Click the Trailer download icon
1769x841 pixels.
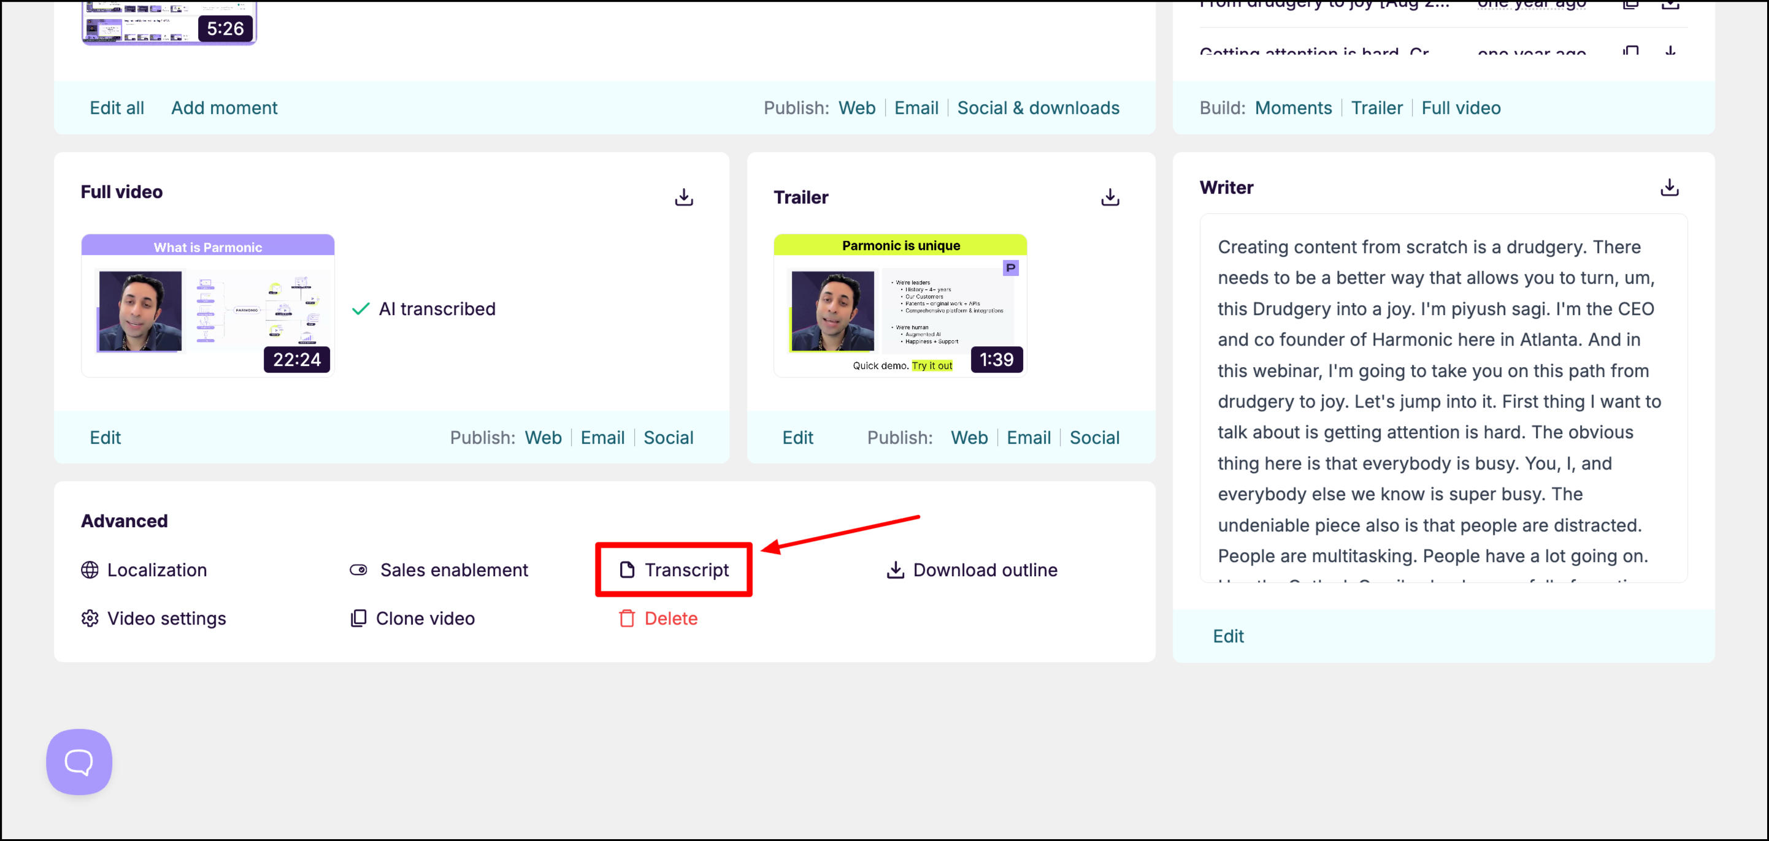[1110, 198]
